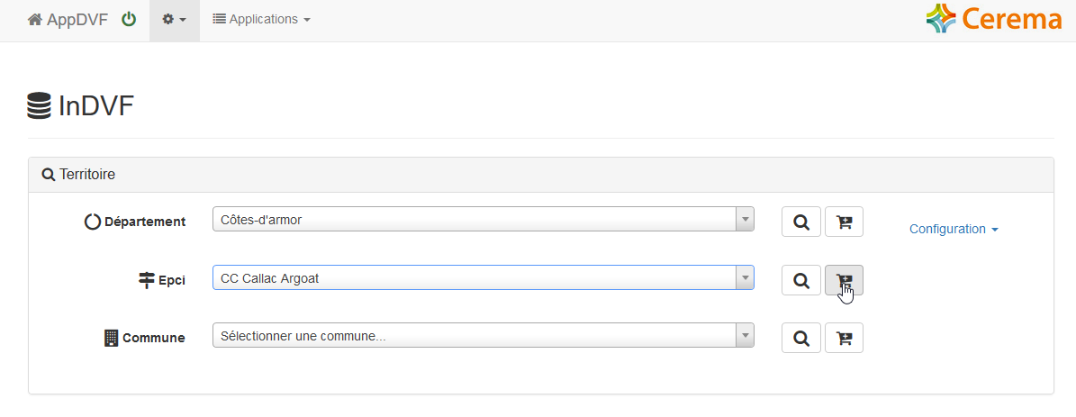Click the Cerema logo
Screen dimensions: 1076x417
(994, 19)
